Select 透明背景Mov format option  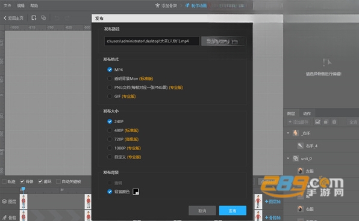110,79
